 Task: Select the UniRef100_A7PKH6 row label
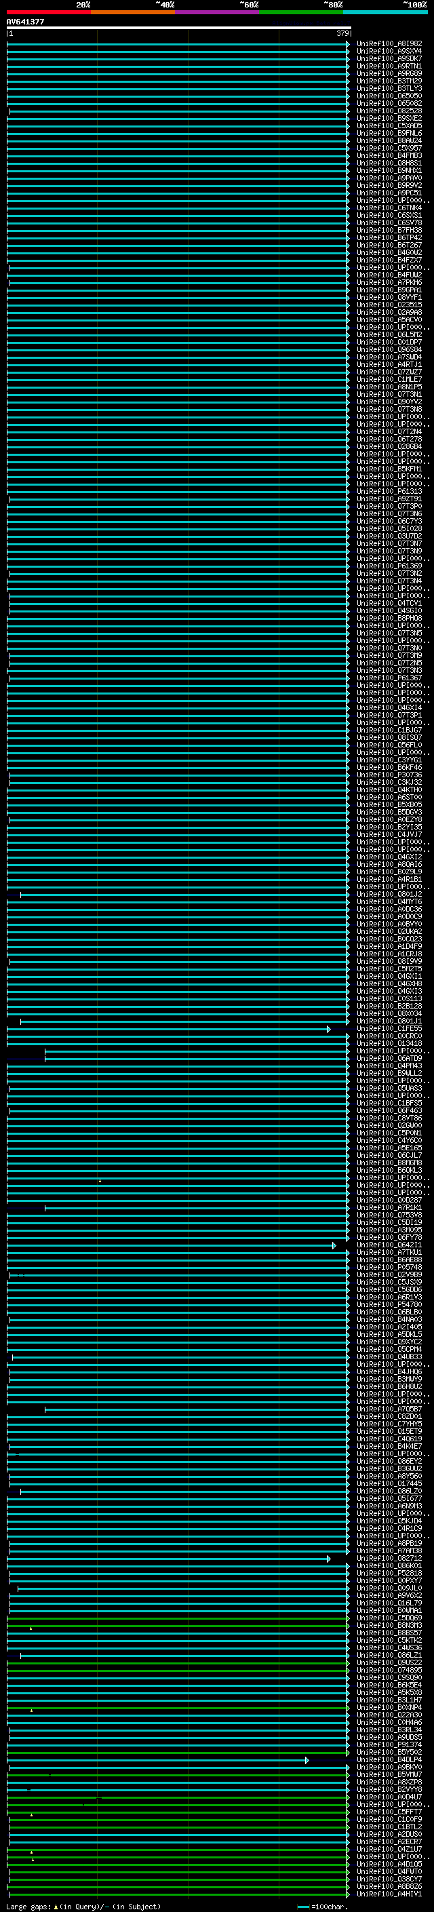tap(389, 282)
